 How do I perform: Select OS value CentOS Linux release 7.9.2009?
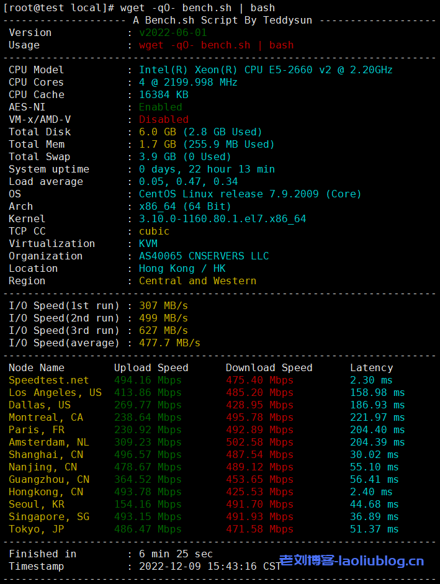click(229, 194)
